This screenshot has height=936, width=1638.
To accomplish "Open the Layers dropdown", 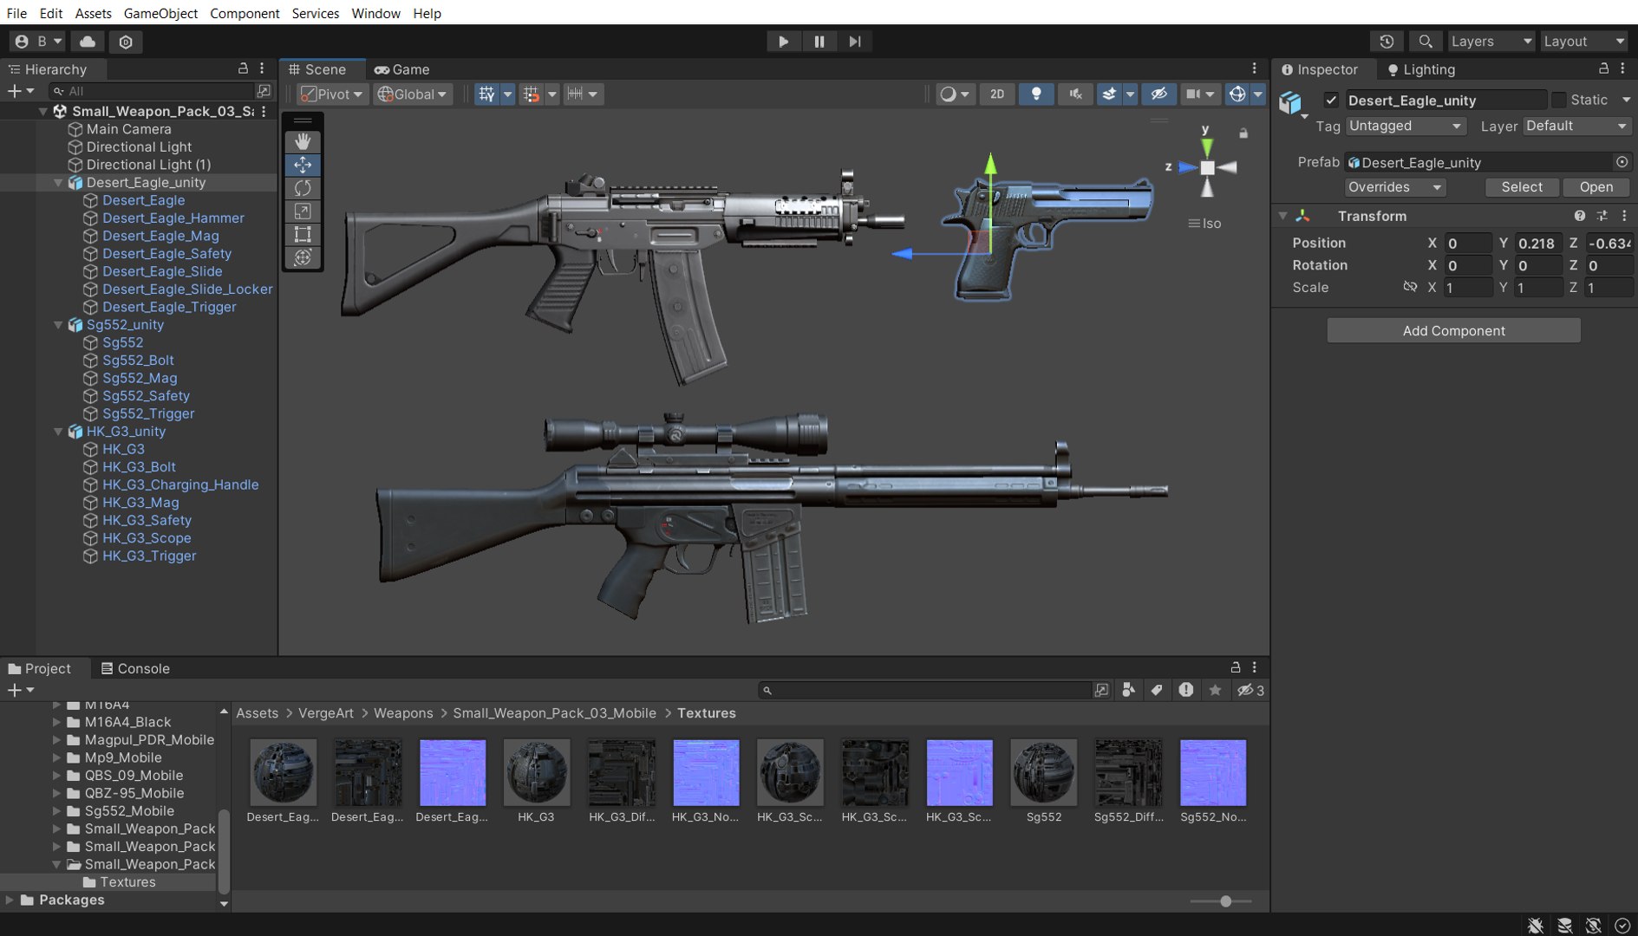I will [x=1491, y=41].
